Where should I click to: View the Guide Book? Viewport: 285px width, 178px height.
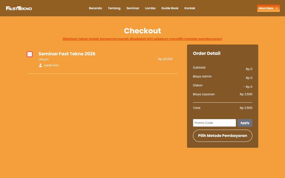[170, 8]
